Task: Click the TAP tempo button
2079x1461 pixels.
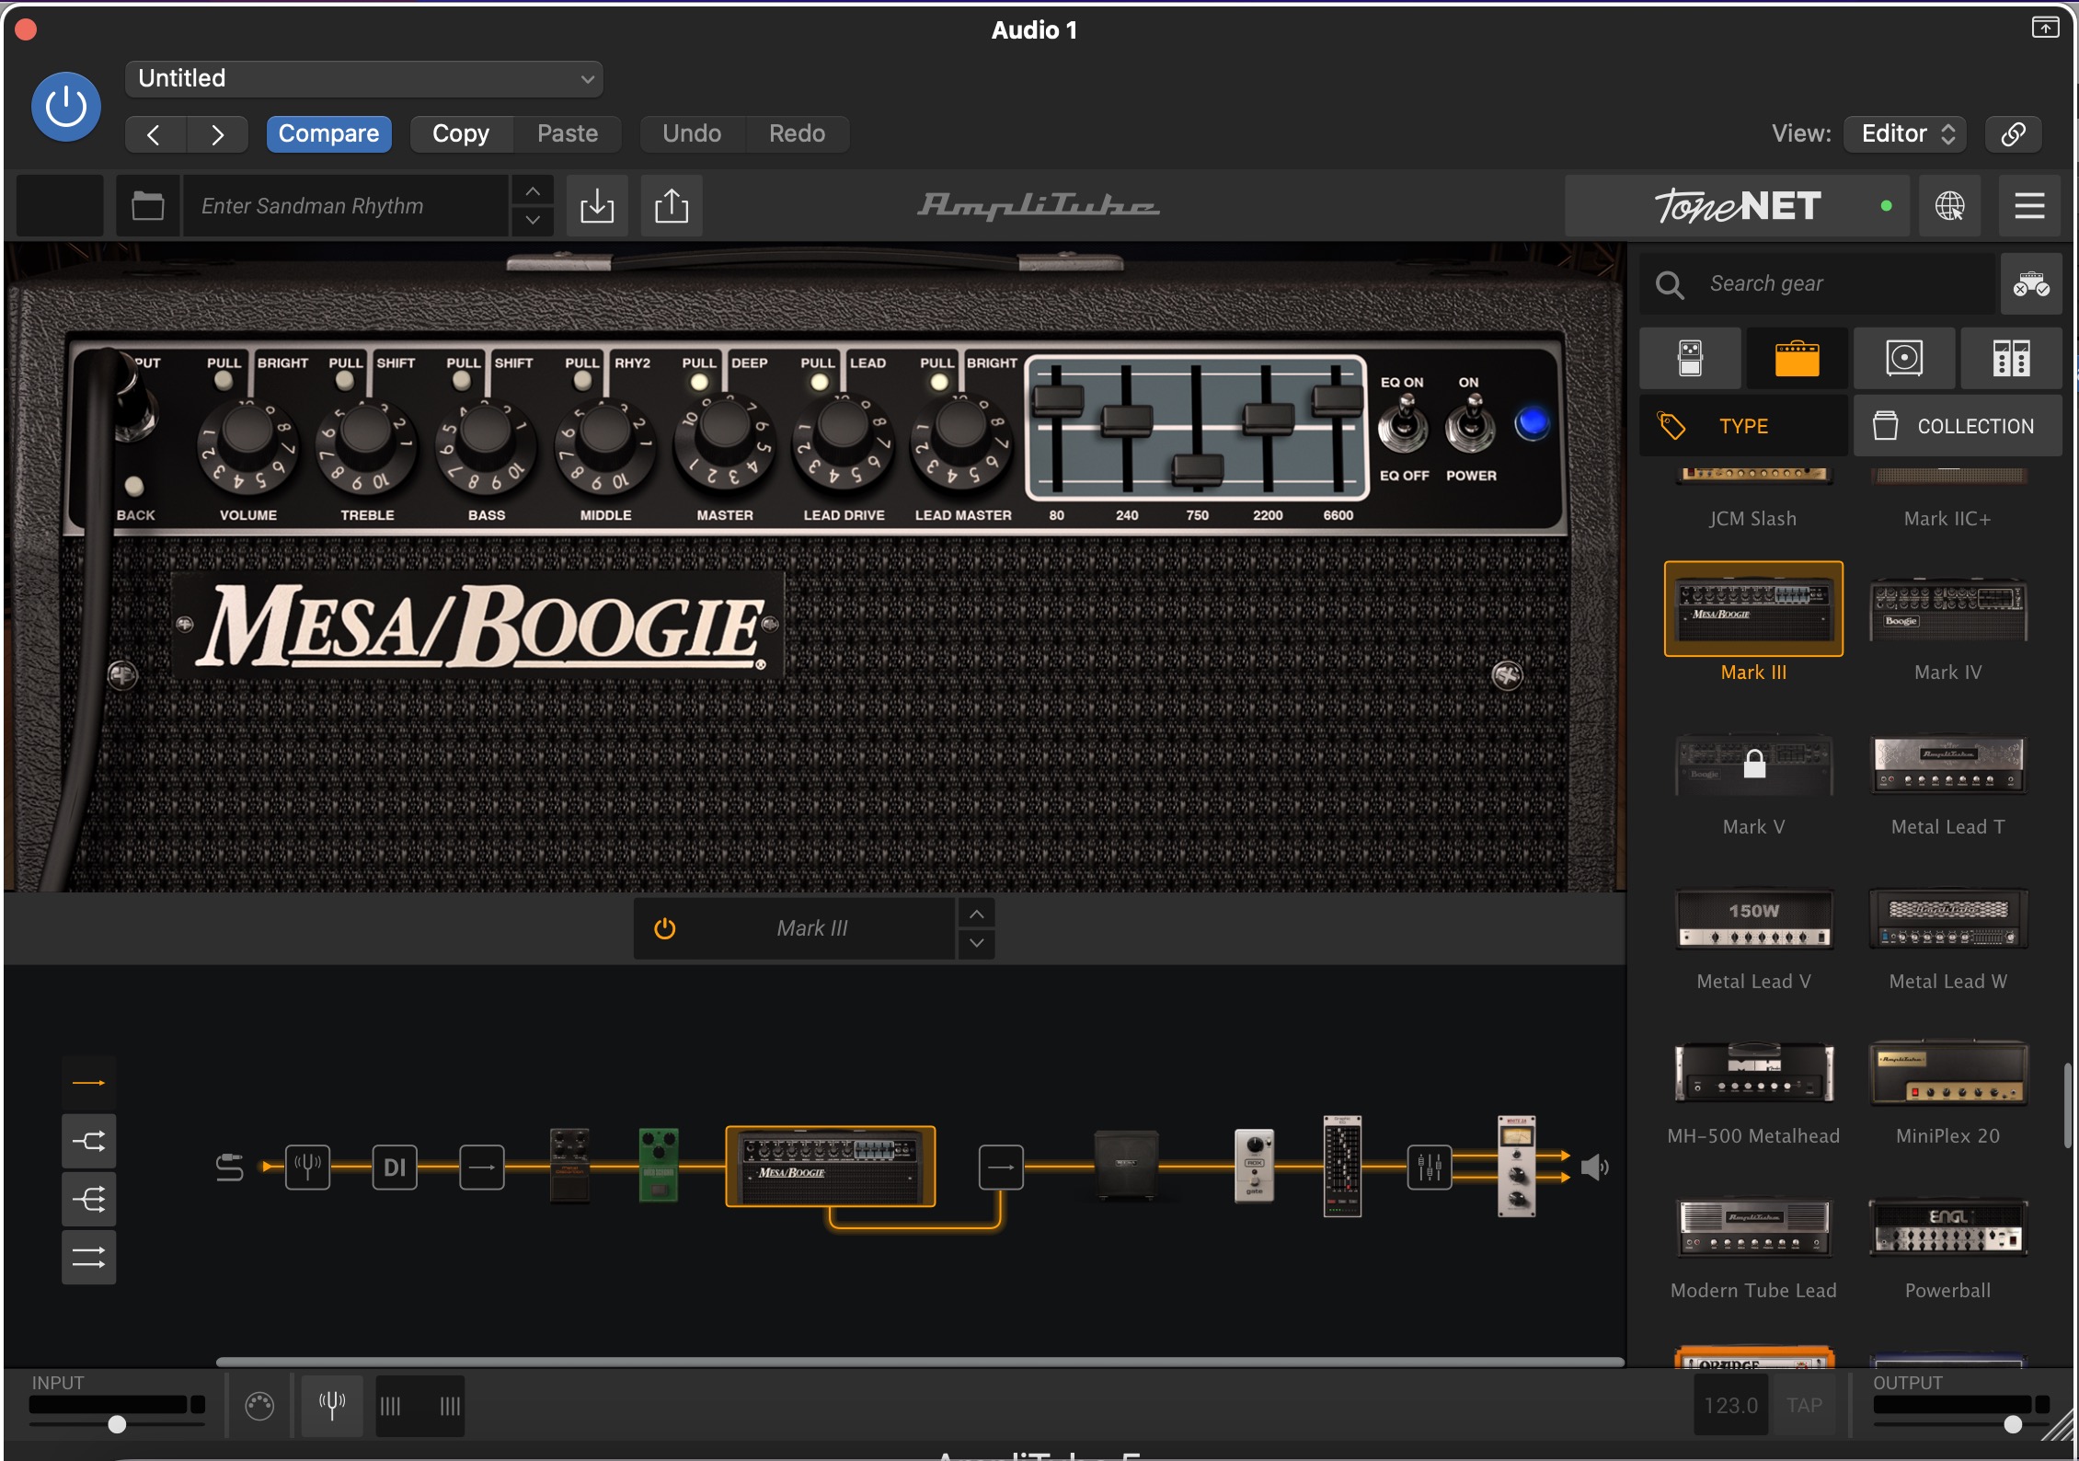Action: 1804,1405
